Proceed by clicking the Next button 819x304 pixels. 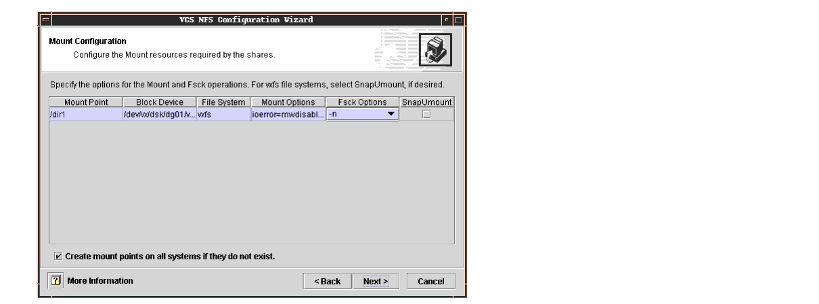tap(376, 281)
